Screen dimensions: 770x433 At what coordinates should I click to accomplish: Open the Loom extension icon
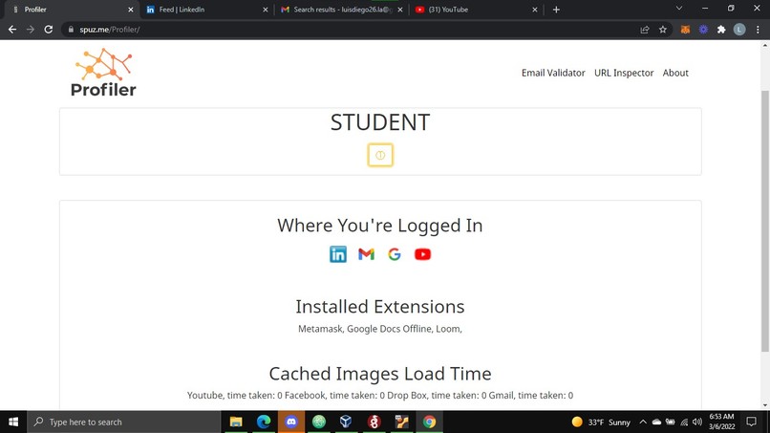pos(703,30)
